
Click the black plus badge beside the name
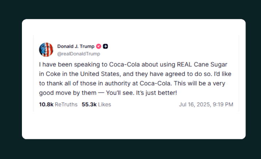click(105, 46)
